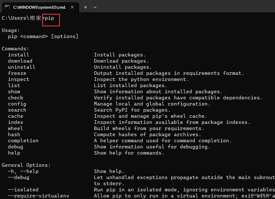Click the 'list' command name

(x=14, y=85)
